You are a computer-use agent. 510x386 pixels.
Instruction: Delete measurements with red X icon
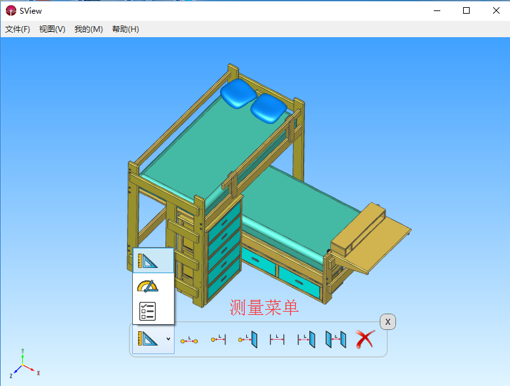tap(365, 339)
